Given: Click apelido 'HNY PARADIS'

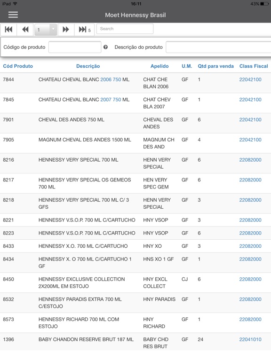Looking at the screenshot, I should tap(159, 299).
